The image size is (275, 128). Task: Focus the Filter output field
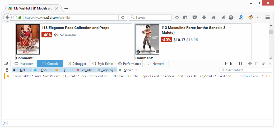click(x=246, y=70)
